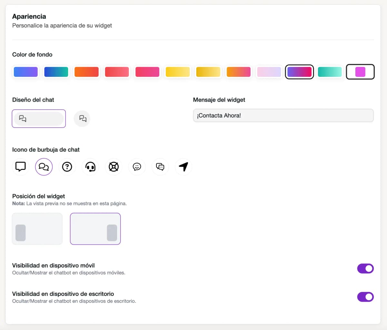The height and width of the screenshot is (330, 387).
Task: Select the single speech bubble chat icon
Action: point(21,167)
